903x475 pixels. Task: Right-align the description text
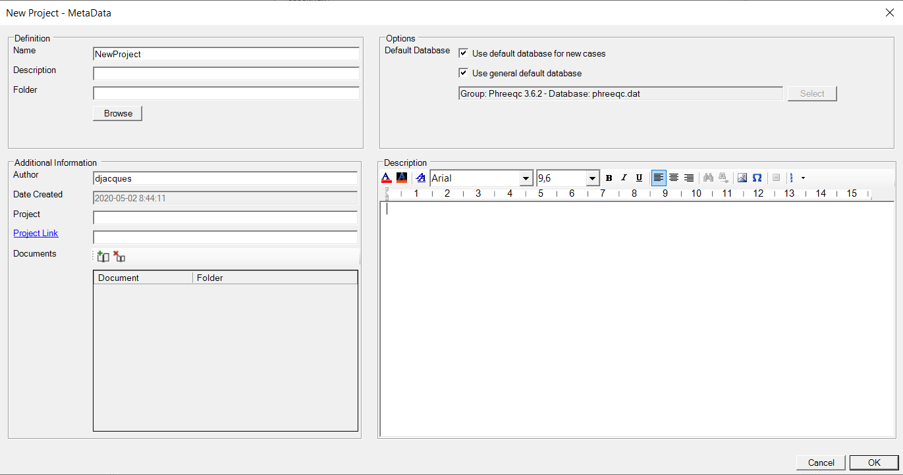coord(689,178)
